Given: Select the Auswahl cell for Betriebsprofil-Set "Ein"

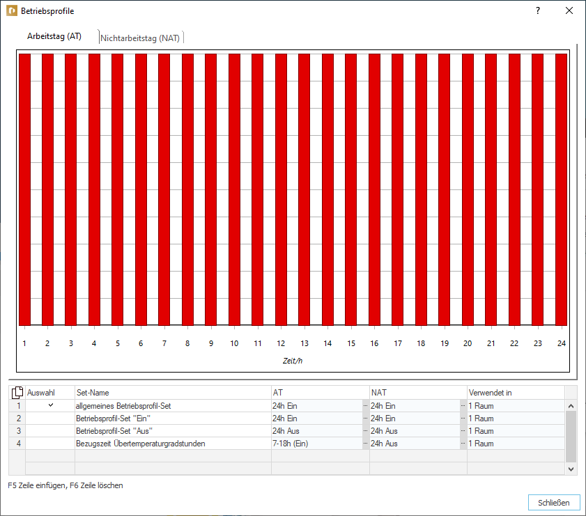Looking at the screenshot, I should pos(50,419).
